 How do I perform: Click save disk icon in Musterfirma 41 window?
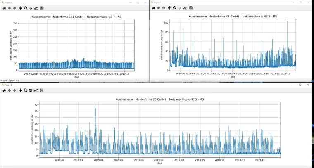point(191,8)
